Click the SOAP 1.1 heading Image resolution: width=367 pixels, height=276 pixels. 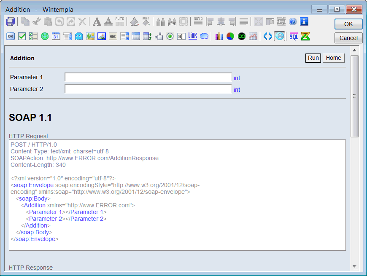tap(30, 118)
